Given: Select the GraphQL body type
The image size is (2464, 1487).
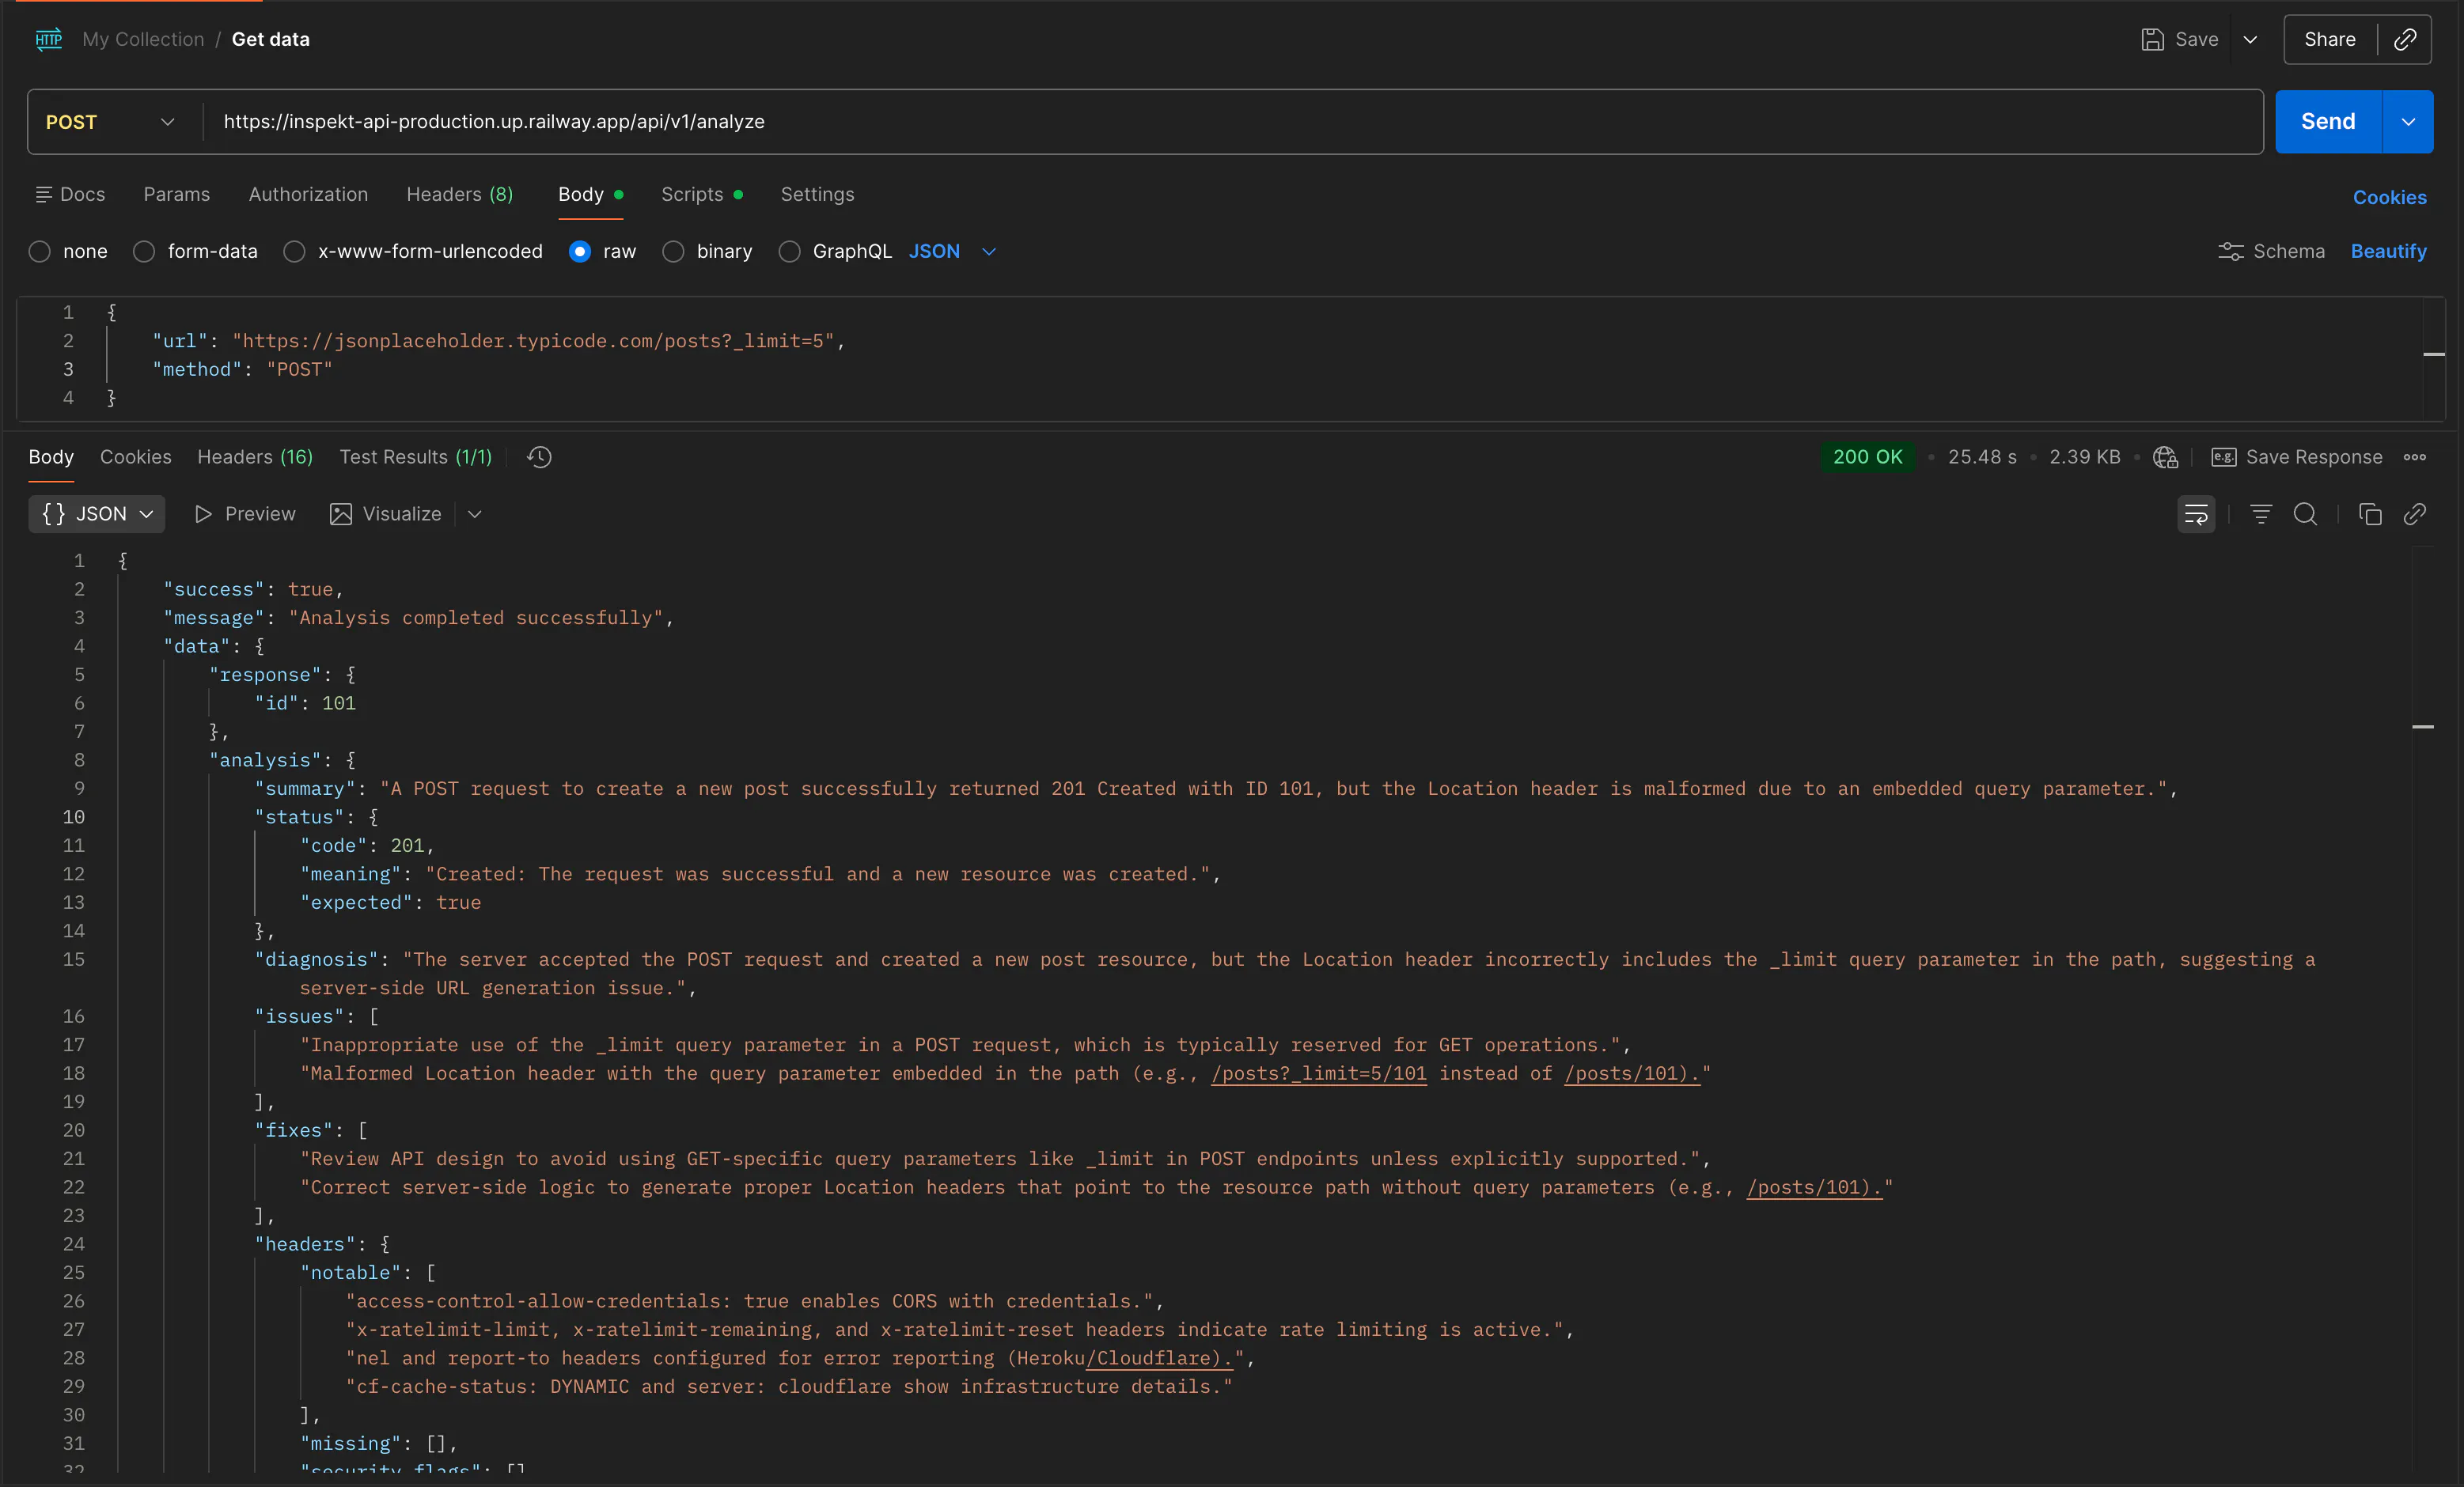Looking at the screenshot, I should [790, 251].
